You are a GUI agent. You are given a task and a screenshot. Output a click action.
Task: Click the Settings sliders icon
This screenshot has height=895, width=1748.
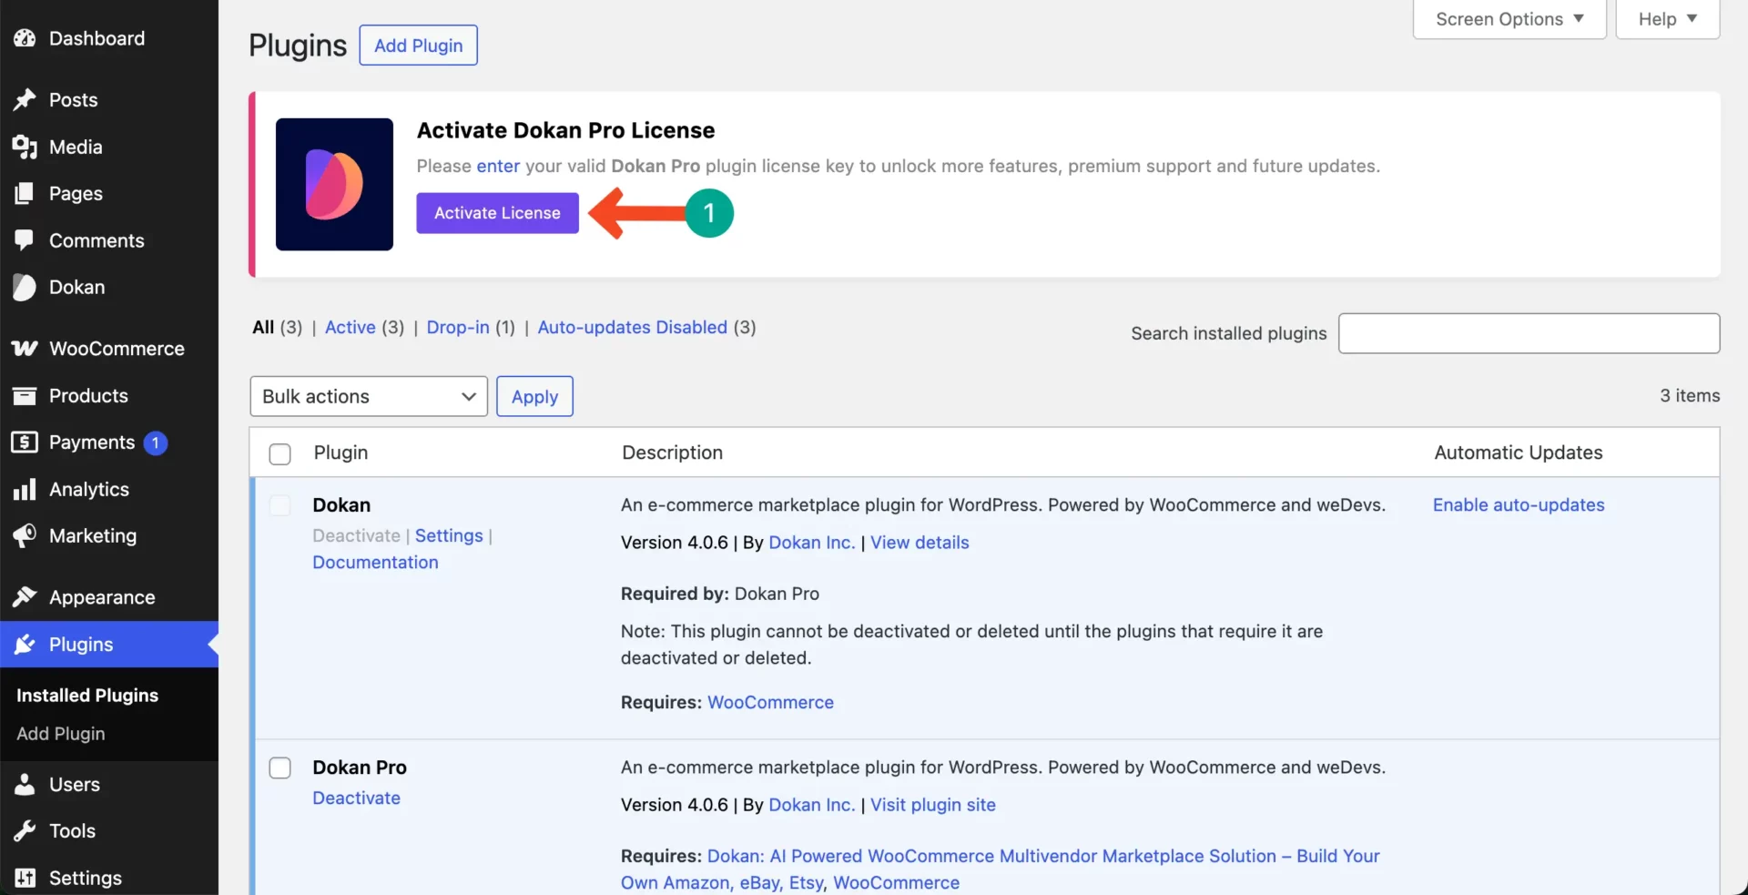[25, 878]
